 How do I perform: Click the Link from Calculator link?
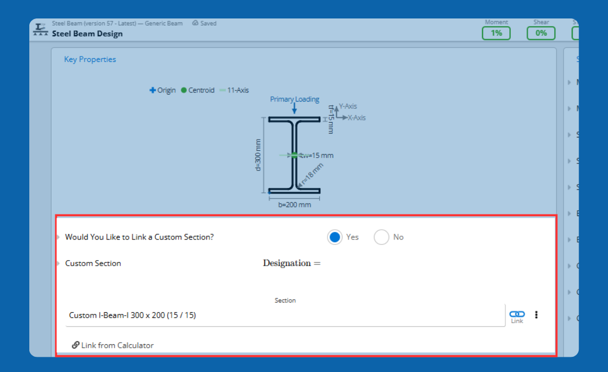click(x=113, y=345)
